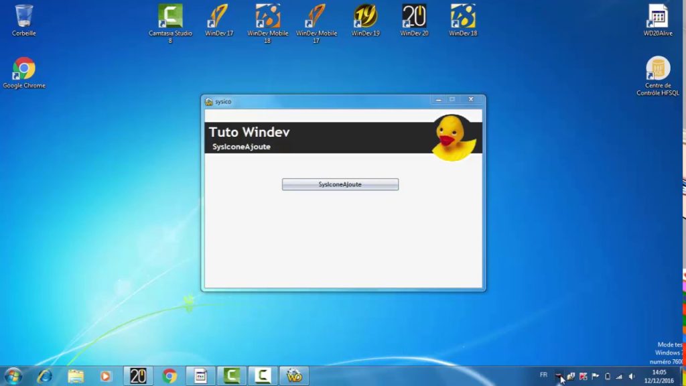
Task: Open the volume speaker tray icon
Action: pos(632,376)
